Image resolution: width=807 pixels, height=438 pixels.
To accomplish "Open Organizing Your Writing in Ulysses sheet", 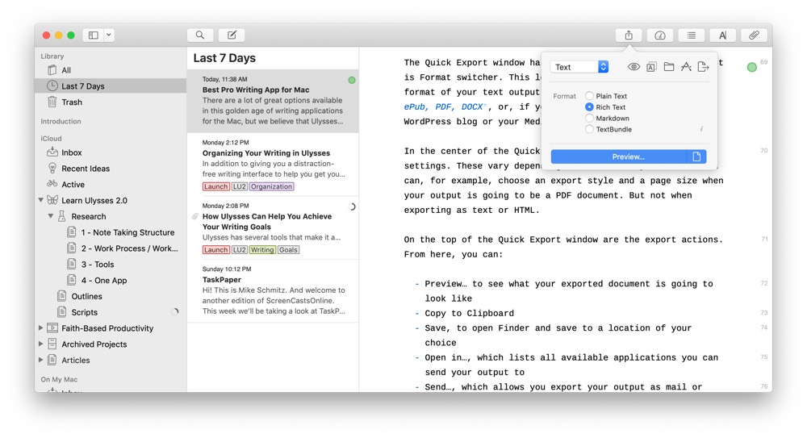I will [273, 165].
